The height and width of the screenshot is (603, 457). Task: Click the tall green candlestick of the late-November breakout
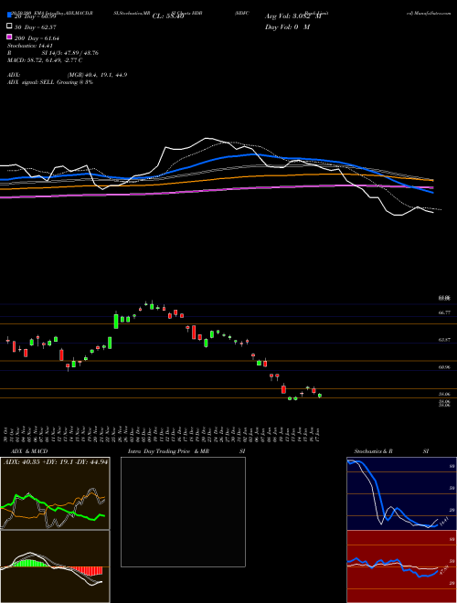116,321
